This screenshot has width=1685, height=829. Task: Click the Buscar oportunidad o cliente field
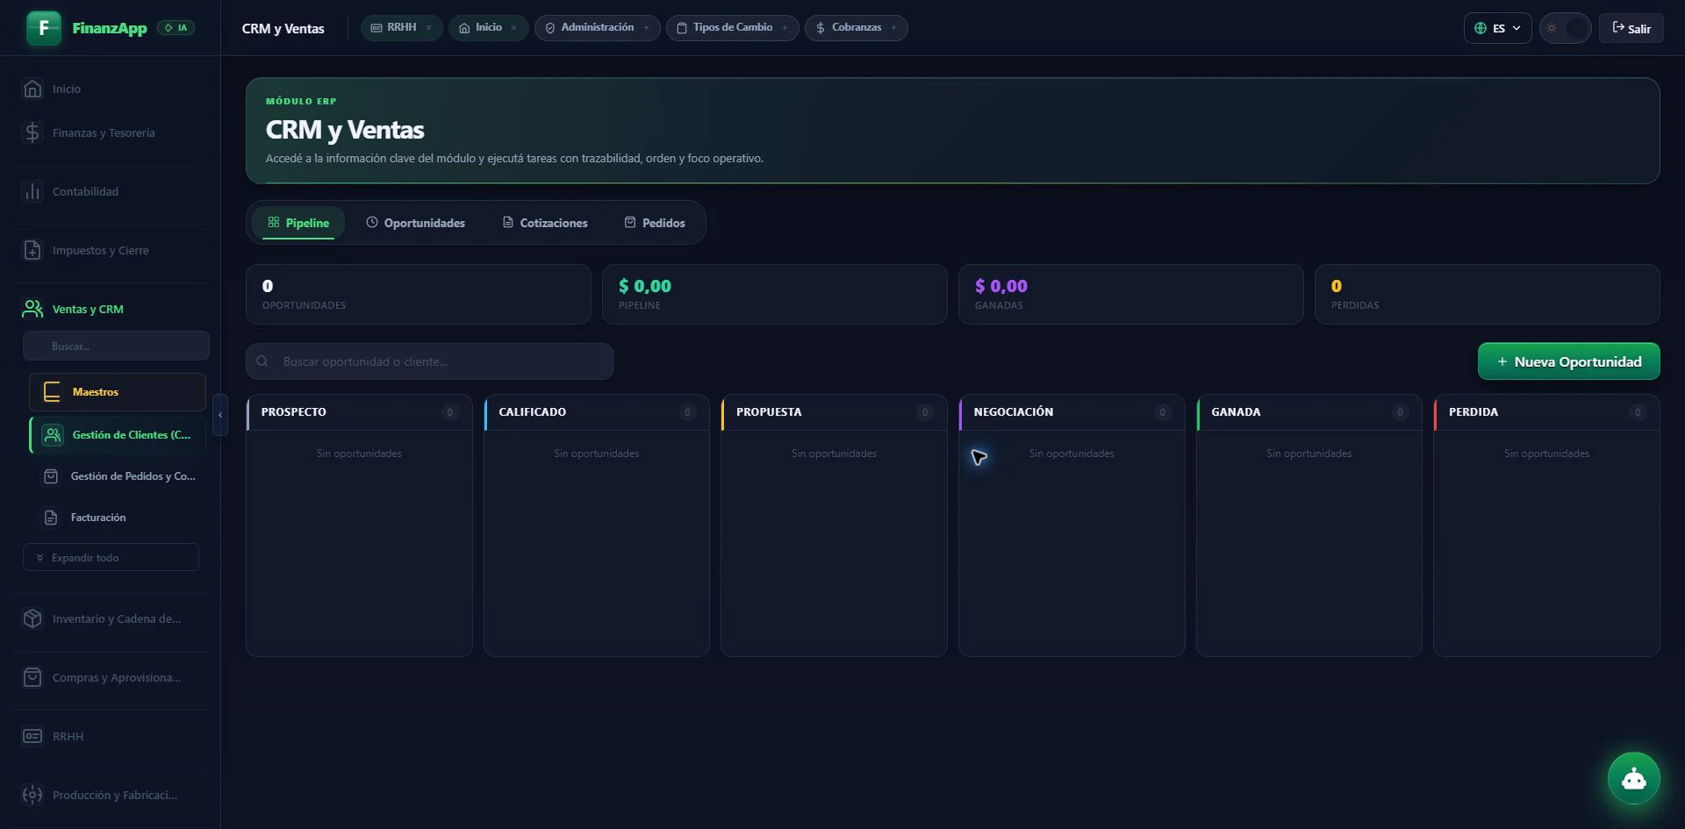[430, 361]
